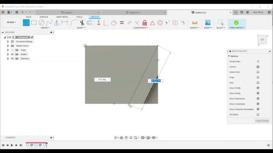Viewport: 273px width, 153px height.
Task: Enable the Sketch Grid checkbox
Action: point(258,72)
